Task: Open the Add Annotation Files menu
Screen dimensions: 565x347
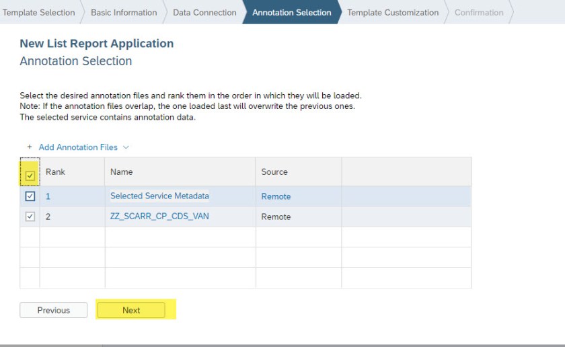Action: (x=78, y=147)
